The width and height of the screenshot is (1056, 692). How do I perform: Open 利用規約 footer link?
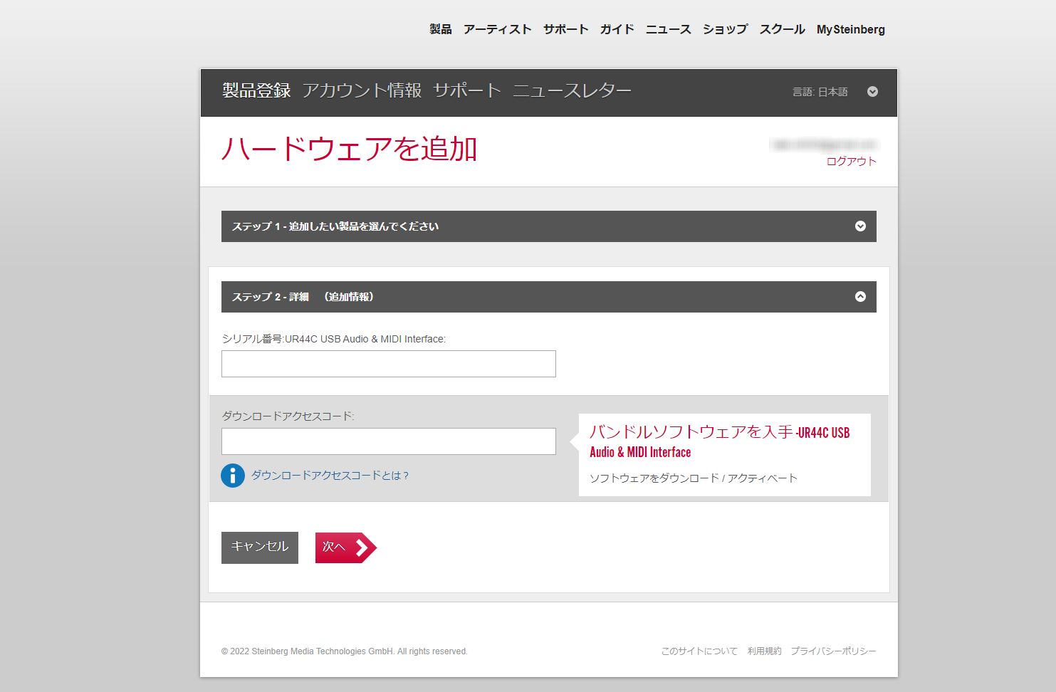tap(764, 651)
